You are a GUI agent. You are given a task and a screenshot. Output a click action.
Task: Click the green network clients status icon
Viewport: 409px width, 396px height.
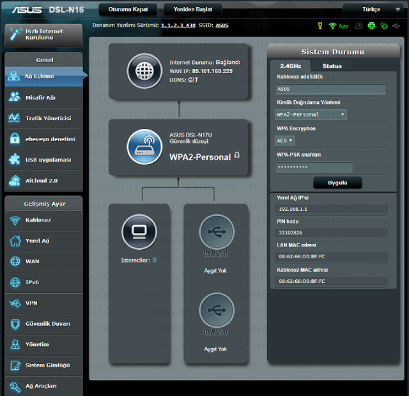click(384, 26)
